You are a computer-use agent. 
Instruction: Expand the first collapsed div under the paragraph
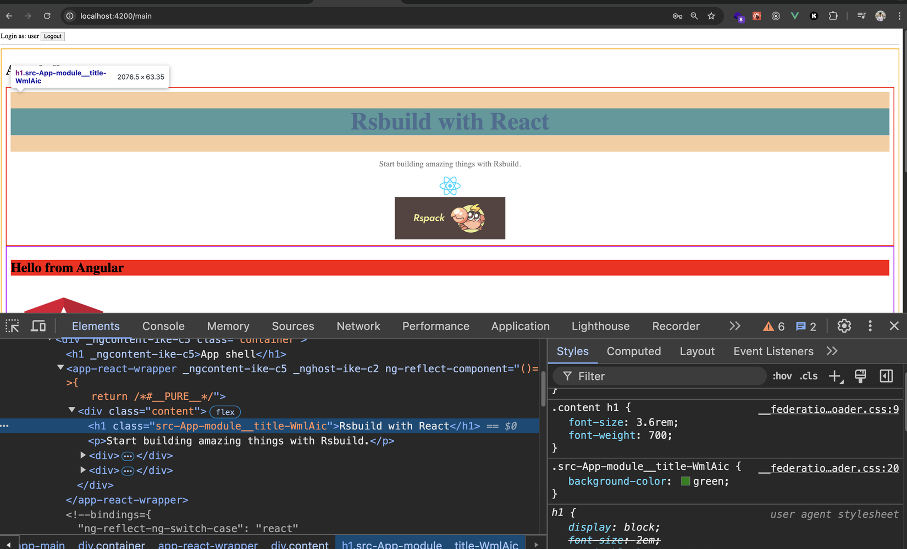(83, 455)
